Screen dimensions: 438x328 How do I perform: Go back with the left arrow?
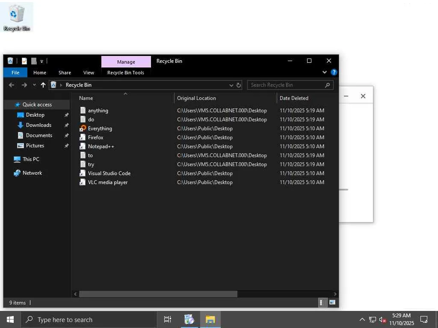coord(12,85)
